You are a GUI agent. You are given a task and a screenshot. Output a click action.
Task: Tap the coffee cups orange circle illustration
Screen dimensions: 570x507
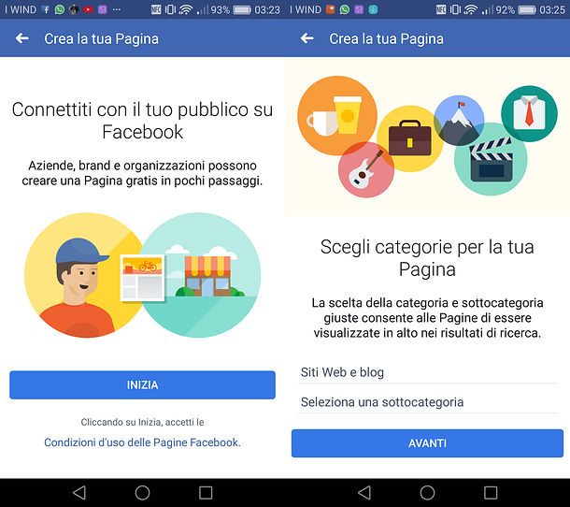point(337,115)
